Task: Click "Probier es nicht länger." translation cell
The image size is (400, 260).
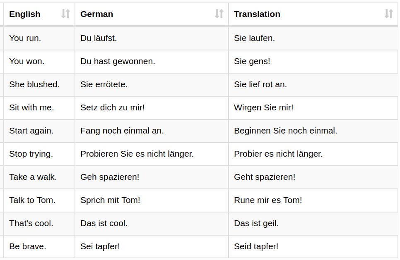Action: 278,154
